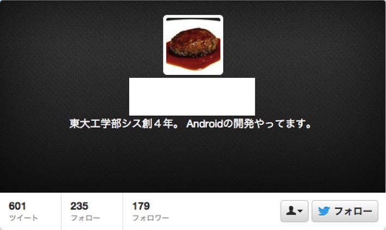Click the bio text mentioning Android
The height and width of the screenshot is (230, 386).
coord(190,124)
